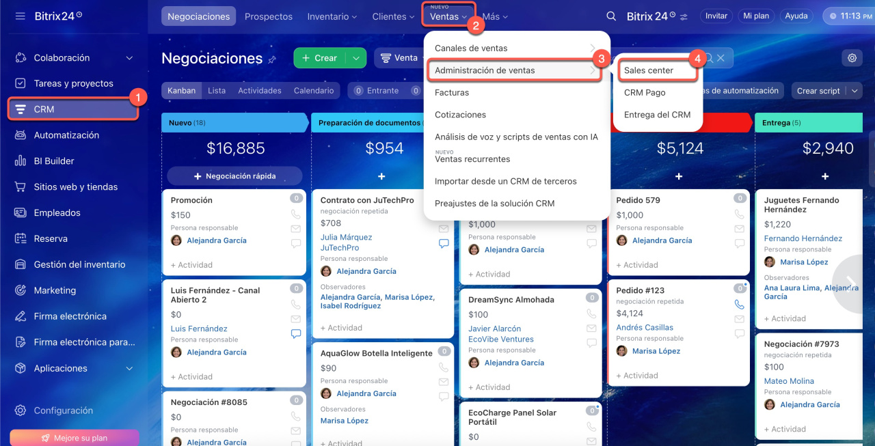Expand the Colaboración sidebar section
The width and height of the screenshot is (875, 446).
point(129,58)
